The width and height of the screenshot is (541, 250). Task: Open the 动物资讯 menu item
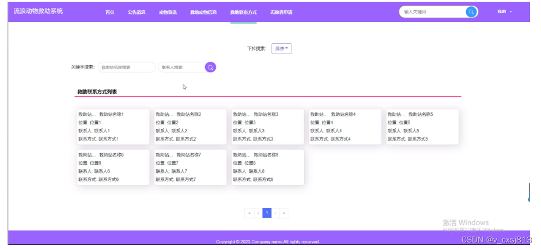168,12
